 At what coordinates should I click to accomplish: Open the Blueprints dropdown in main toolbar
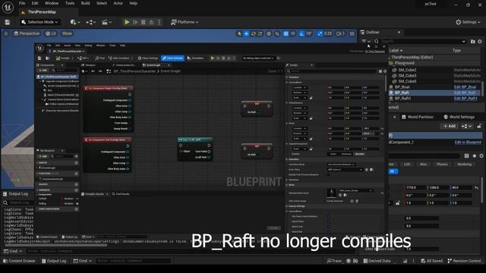pyautogui.click(x=91, y=22)
